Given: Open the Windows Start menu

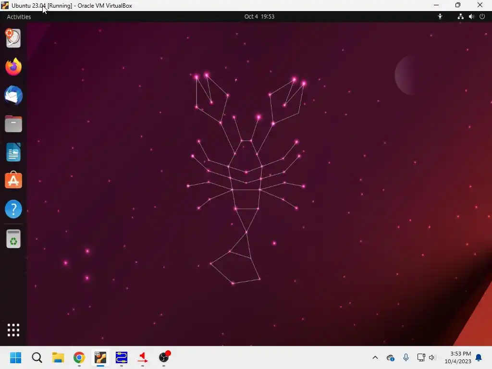Looking at the screenshot, I should (16, 357).
